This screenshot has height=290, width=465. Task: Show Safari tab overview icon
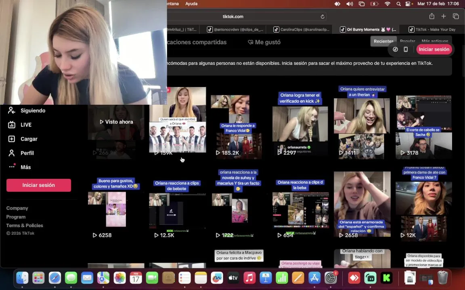pos(456,16)
